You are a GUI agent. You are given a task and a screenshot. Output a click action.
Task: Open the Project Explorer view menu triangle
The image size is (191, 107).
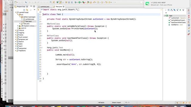coord(35,10)
